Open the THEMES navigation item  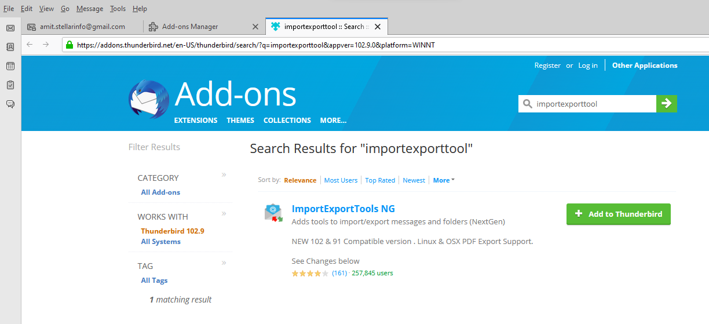[x=240, y=121]
